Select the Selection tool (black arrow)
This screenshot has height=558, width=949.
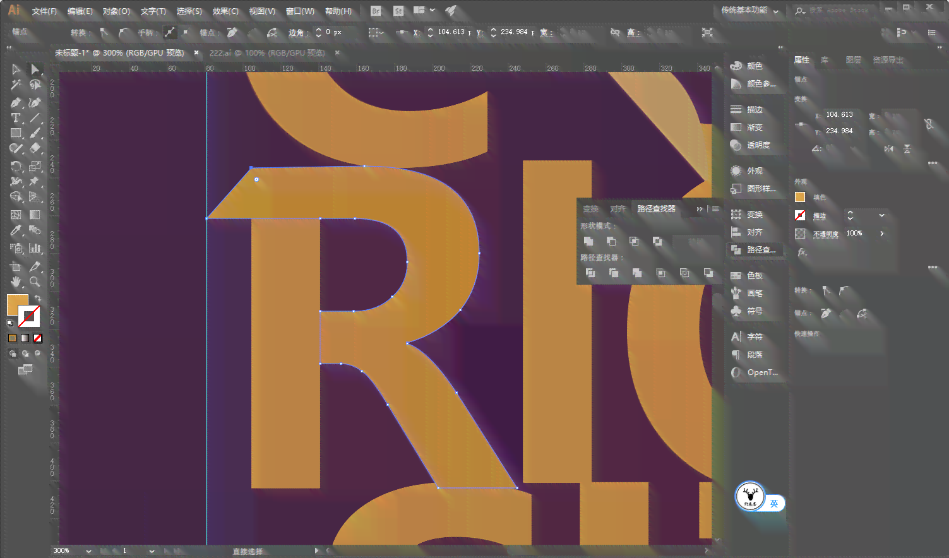pyautogui.click(x=16, y=69)
